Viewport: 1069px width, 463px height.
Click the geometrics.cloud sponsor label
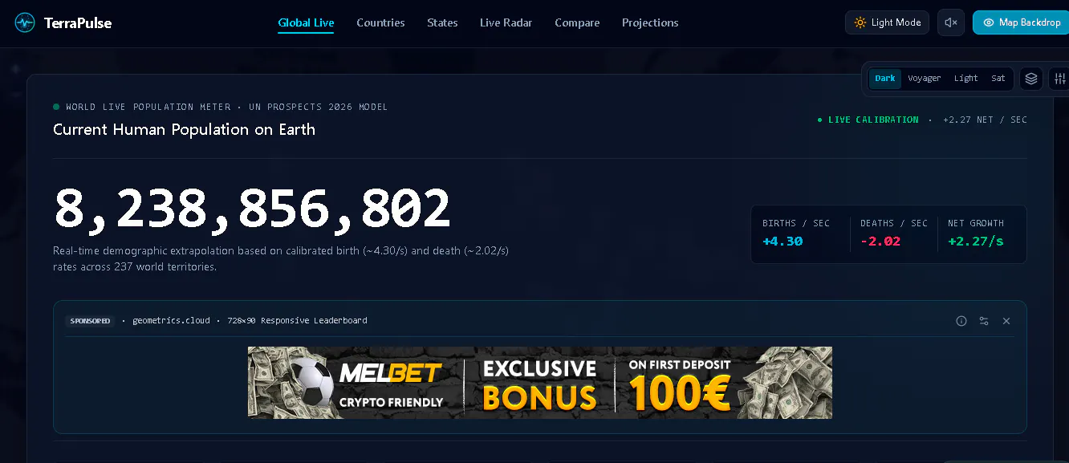[x=171, y=321]
